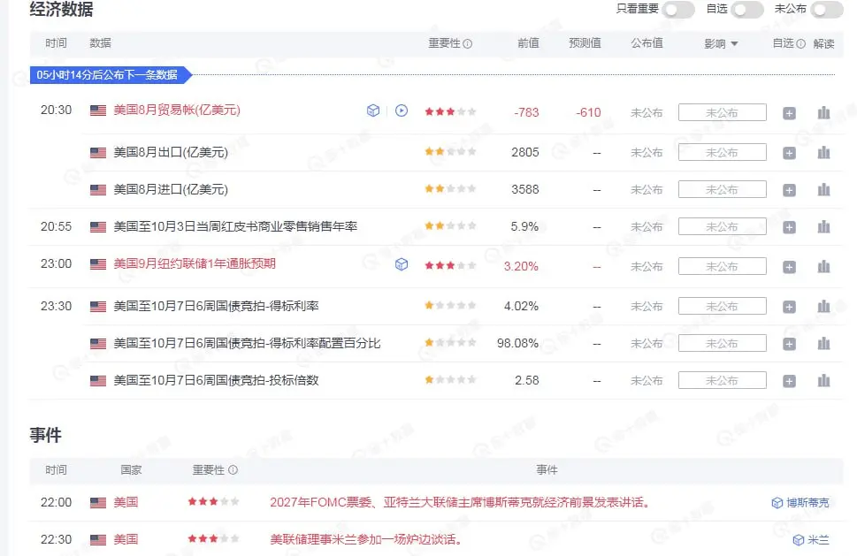Open chart for 得标利率配置百分比
This screenshot has height=556, width=857.
[x=823, y=344]
